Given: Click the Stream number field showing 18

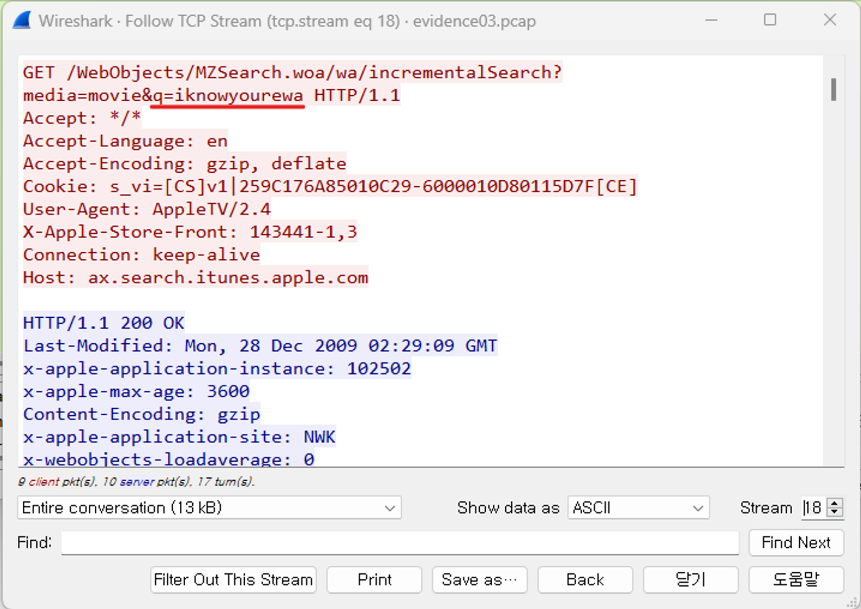Looking at the screenshot, I should [x=814, y=508].
